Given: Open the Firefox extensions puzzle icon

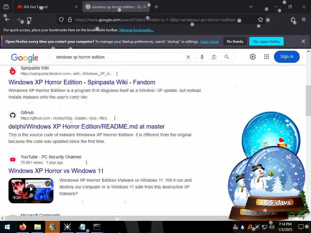Looking at the screenshot, I should pos(293,20).
